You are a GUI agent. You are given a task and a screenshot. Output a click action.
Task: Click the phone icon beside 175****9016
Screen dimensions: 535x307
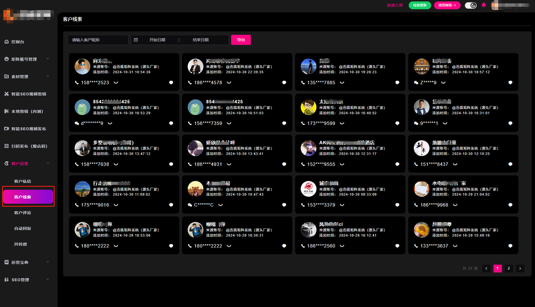pyautogui.click(x=76, y=205)
